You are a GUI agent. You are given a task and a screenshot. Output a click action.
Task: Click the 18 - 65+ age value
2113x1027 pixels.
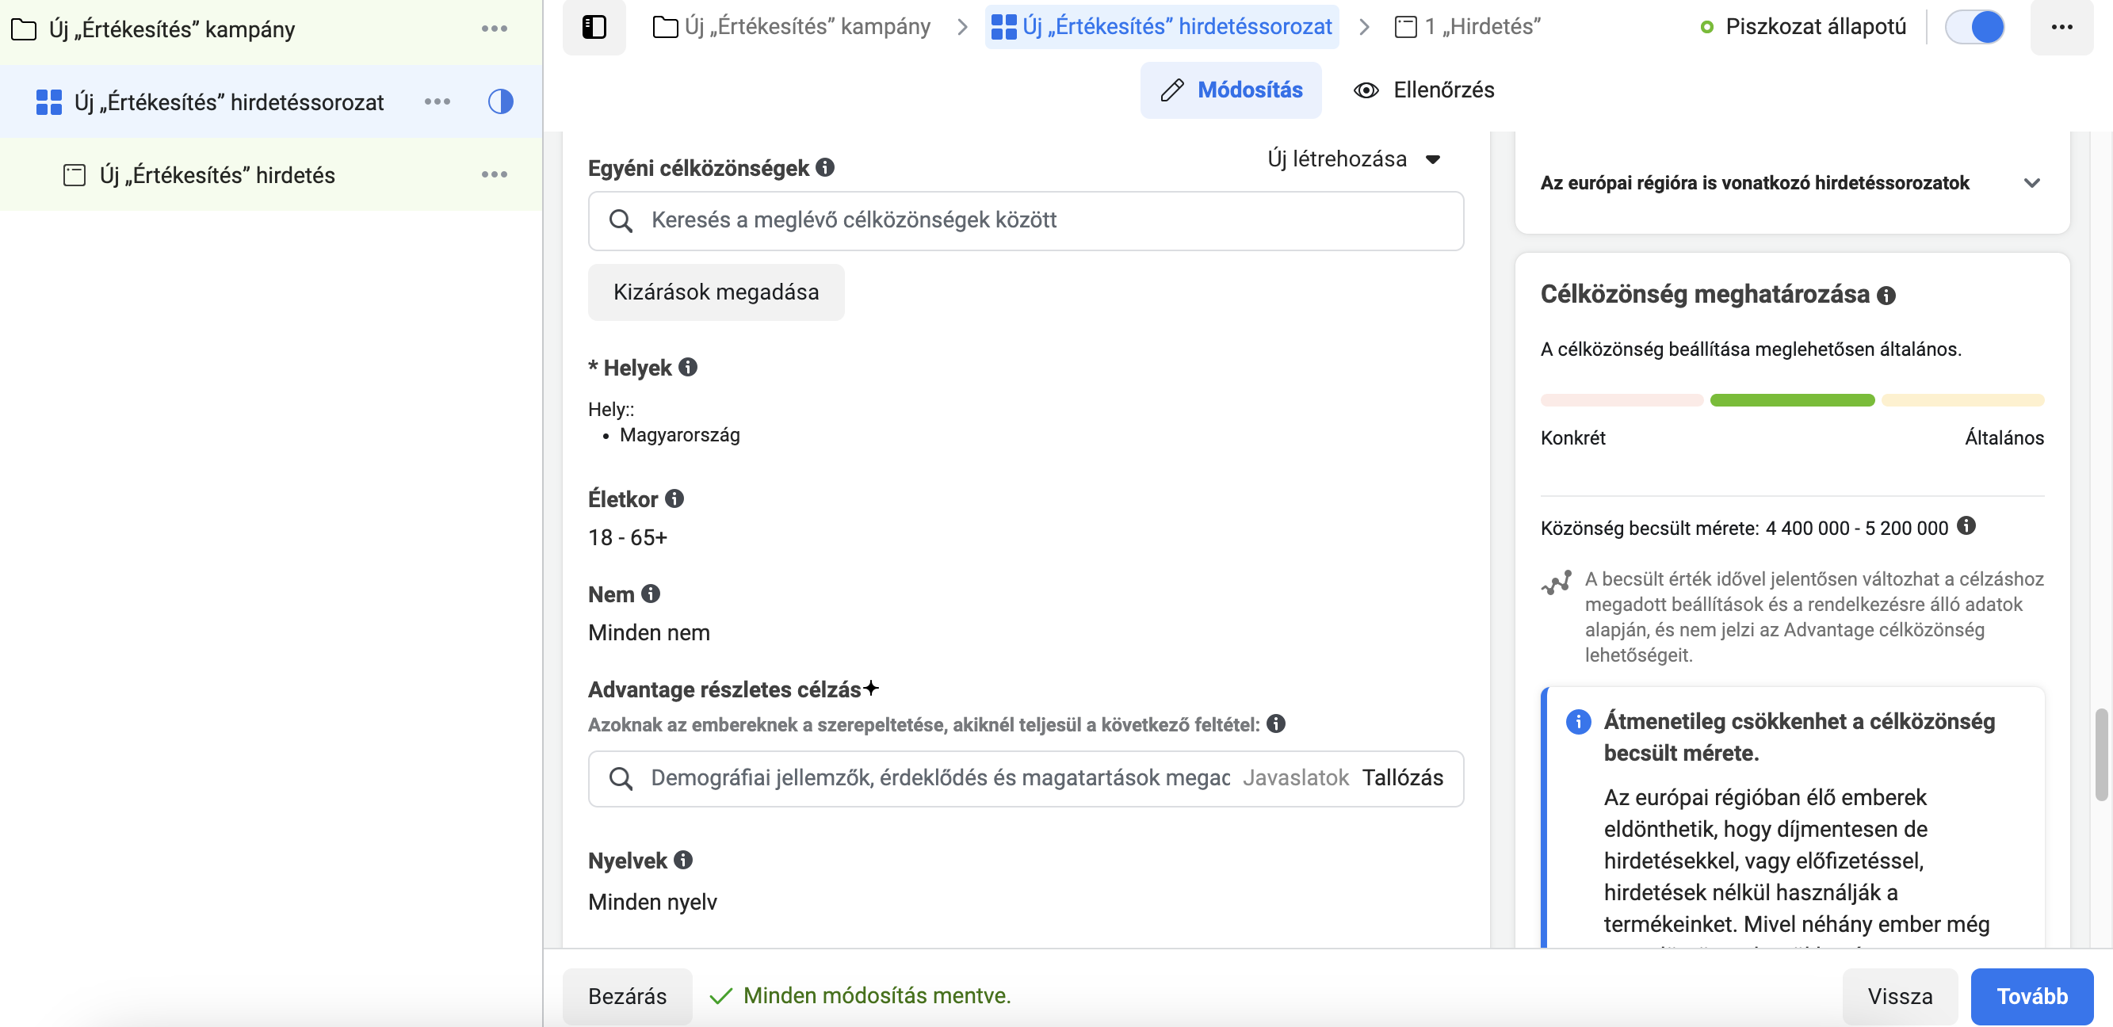pyautogui.click(x=628, y=537)
